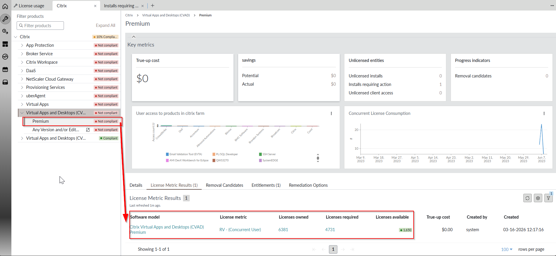Open Concurrent License Consumption chart options menu

click(x=544, y=113)
